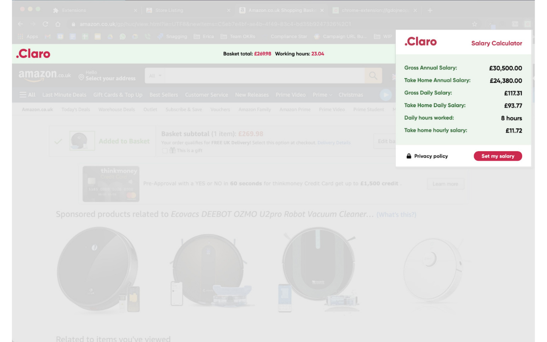547x342 pixels.
Task: Tick the This is a gift checkbox
Action: pos(165,150)
